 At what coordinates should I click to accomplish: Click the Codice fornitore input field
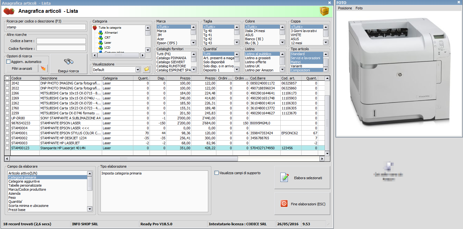[x=61, y=48]
